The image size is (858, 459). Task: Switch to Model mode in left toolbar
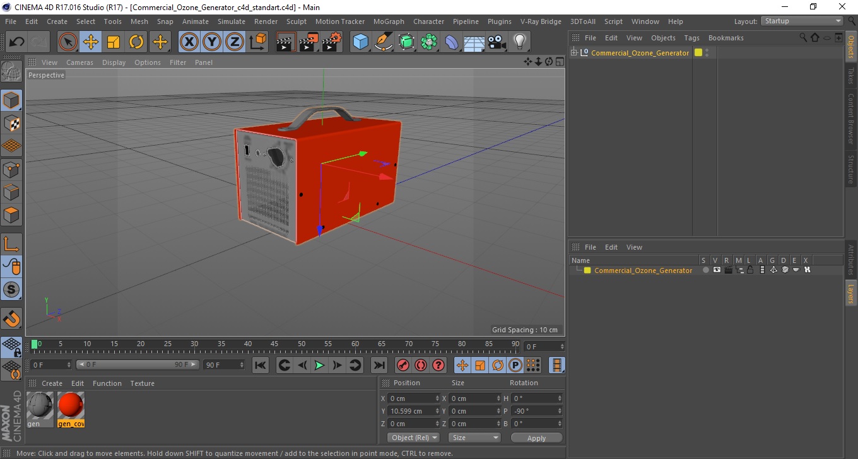[11, 100]
